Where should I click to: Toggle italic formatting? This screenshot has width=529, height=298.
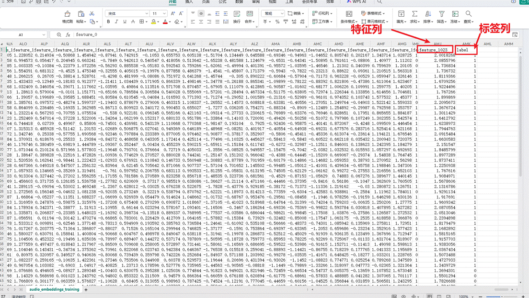point(116,22)
